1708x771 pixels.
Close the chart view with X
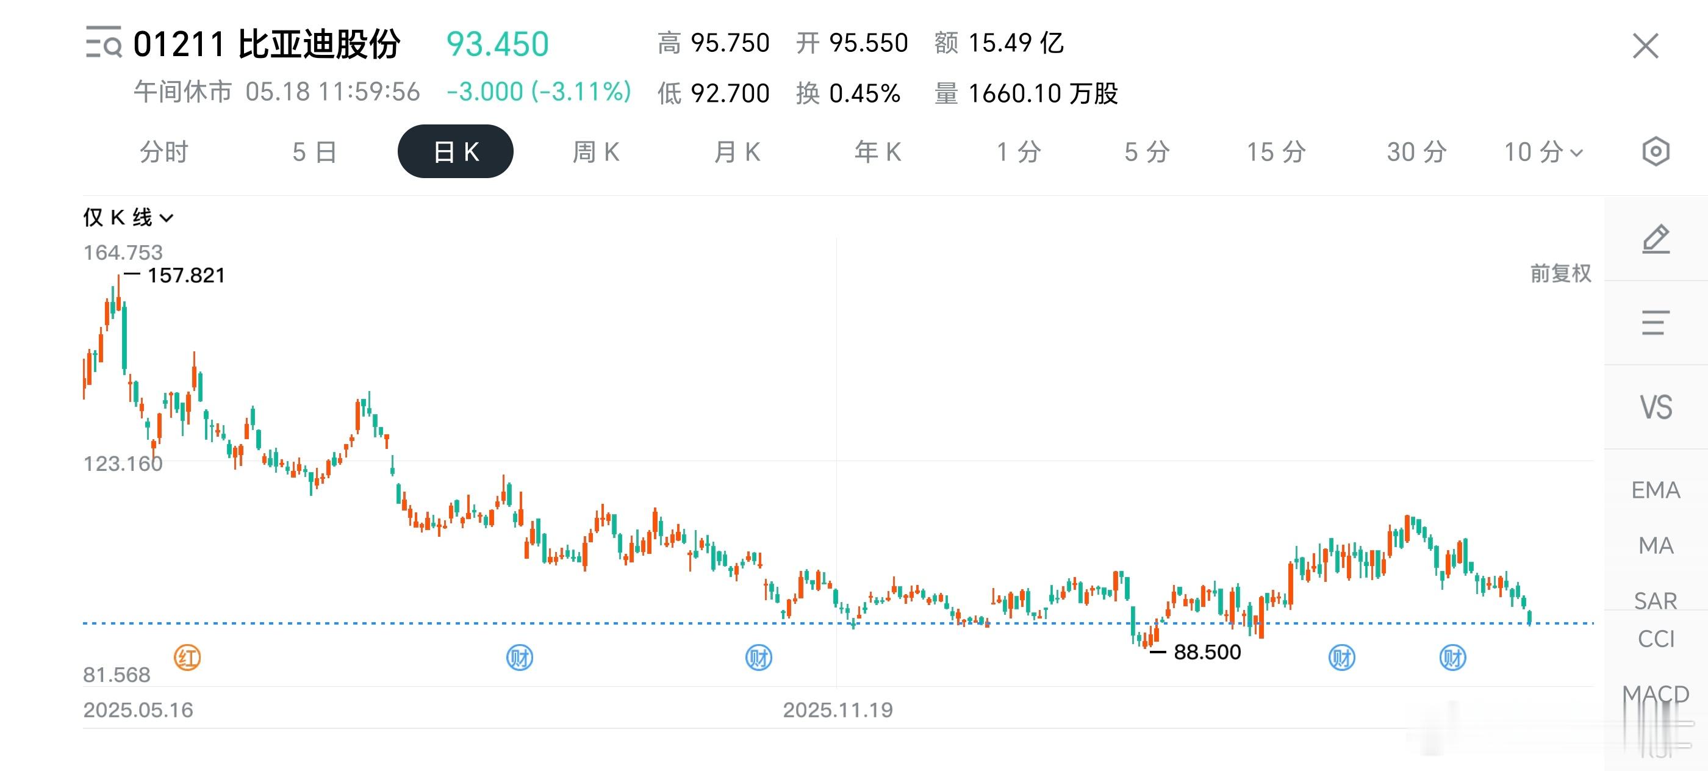click(1645, 46)
